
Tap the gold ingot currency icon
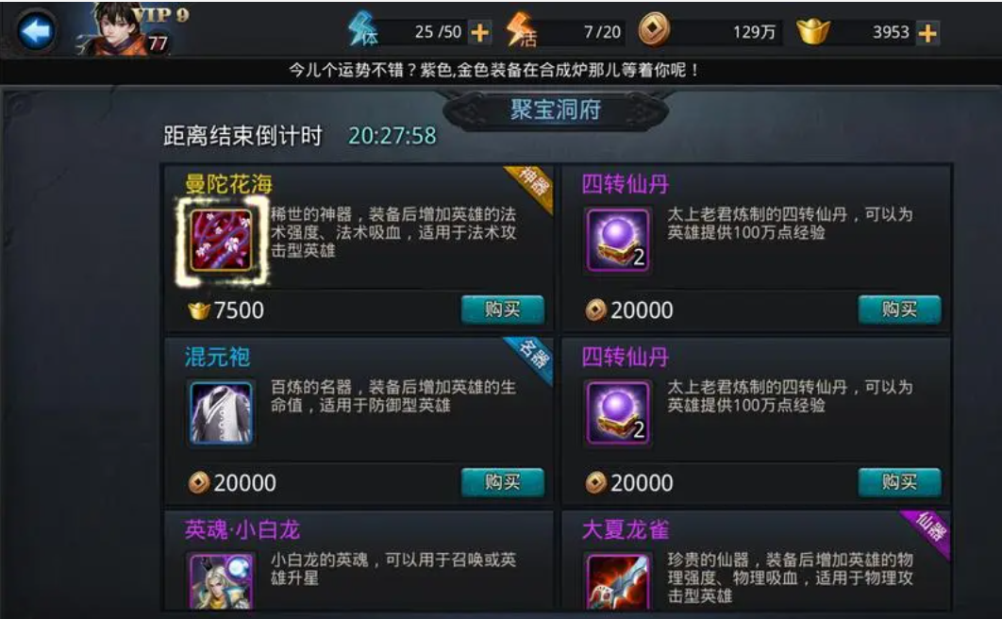click(x=813, y=31)
